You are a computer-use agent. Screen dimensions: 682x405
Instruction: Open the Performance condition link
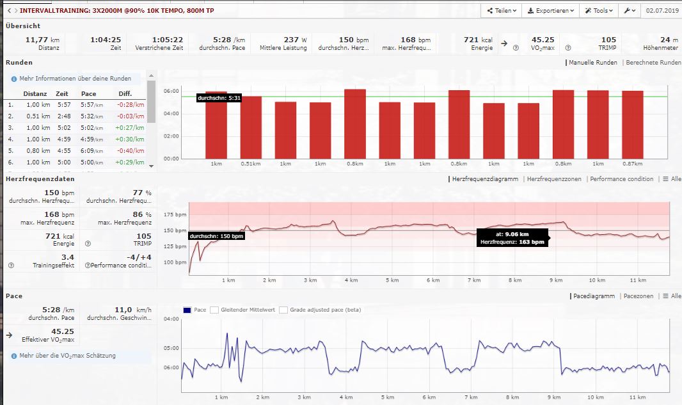click(x=622, y=179)
